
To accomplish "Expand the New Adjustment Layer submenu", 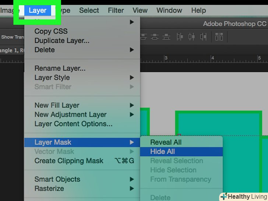I will 82,114.
